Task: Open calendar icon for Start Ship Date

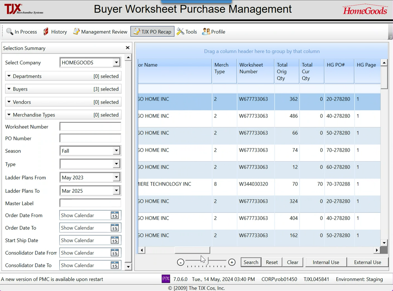Action: [115, 240]
